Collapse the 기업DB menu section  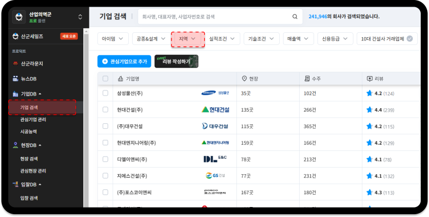pyautogui.click(x=40, y=94)
